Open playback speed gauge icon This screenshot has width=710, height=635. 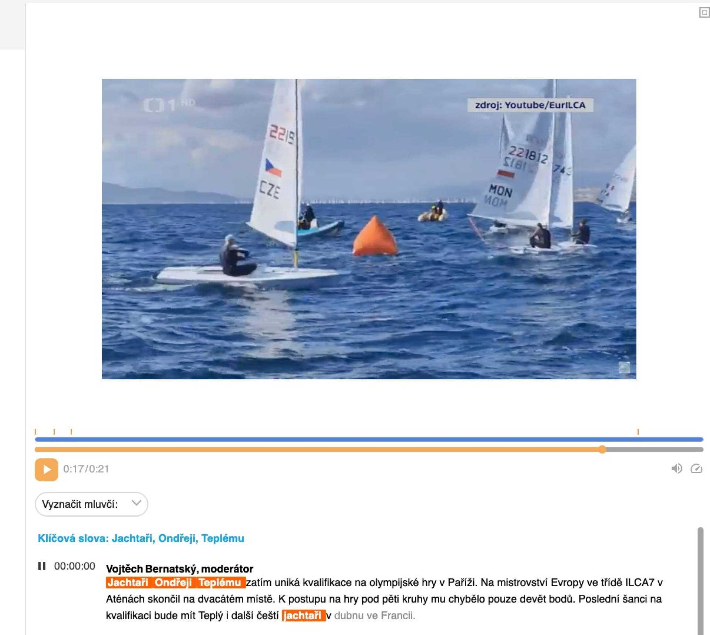(696, 468)
